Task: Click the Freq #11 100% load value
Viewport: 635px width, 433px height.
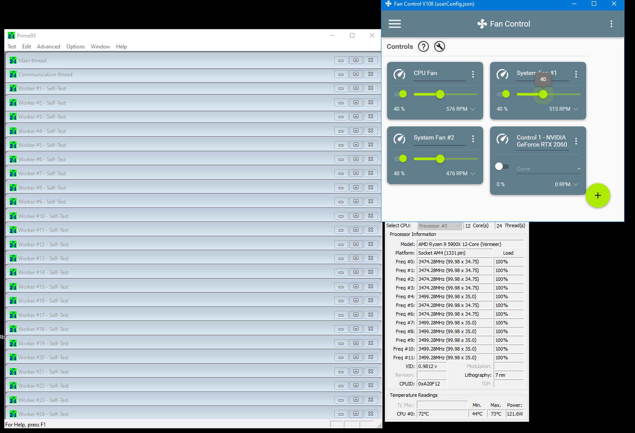Action: [x=509, y=358]
